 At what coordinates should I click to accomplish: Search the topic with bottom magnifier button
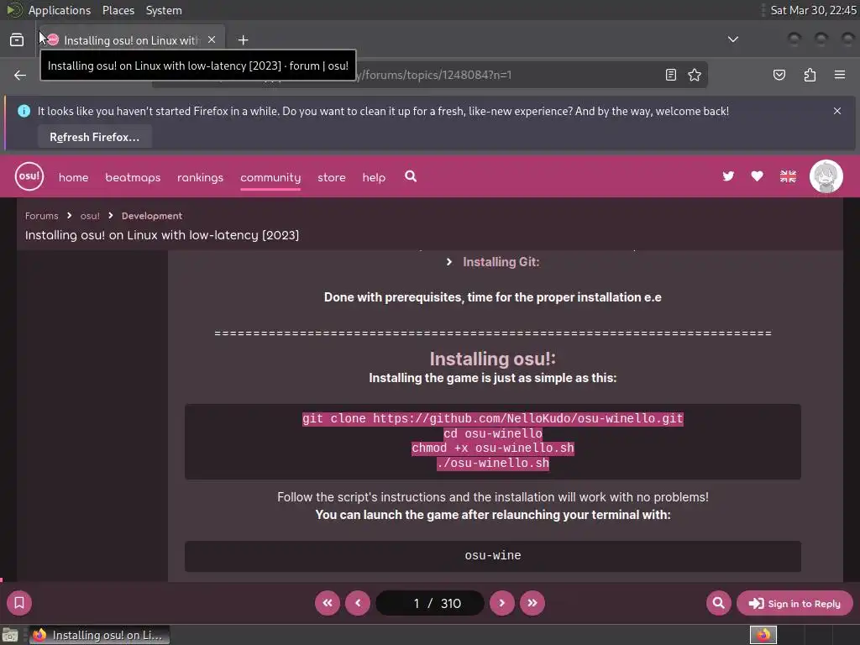(x=719, y=603)
